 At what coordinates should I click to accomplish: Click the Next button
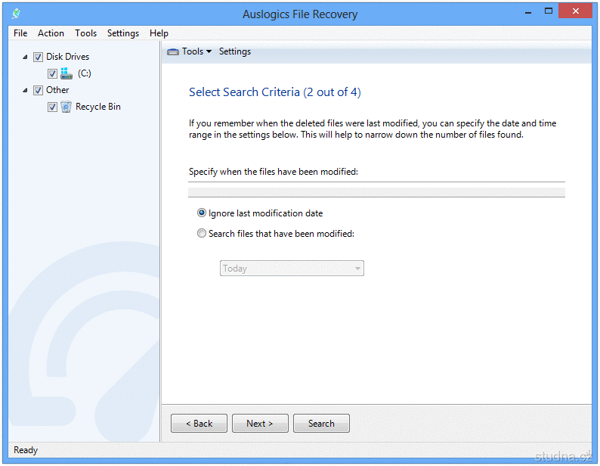(x=260, y=423)
